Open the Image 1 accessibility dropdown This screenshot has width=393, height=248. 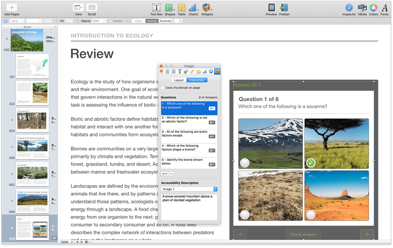tap(189, 189)
